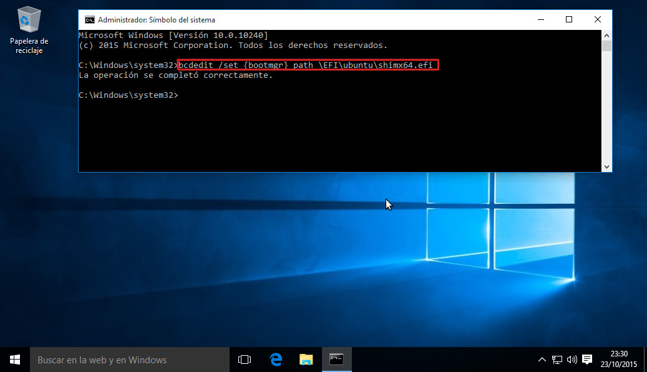This screenshot has width=647, height=372.
Task: Open the volume control tray icon
Action: pos(572,360)
